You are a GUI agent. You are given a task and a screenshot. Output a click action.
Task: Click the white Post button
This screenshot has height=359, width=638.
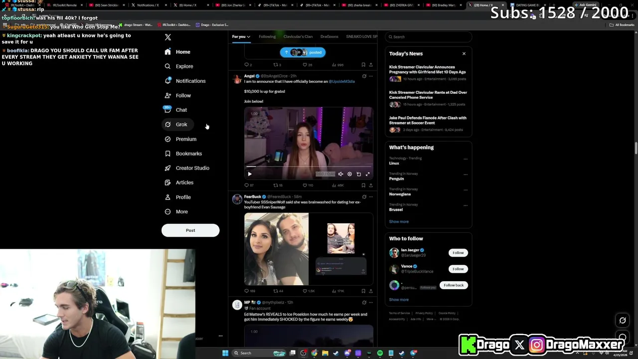pyautogui.click(x=190, y=230)
